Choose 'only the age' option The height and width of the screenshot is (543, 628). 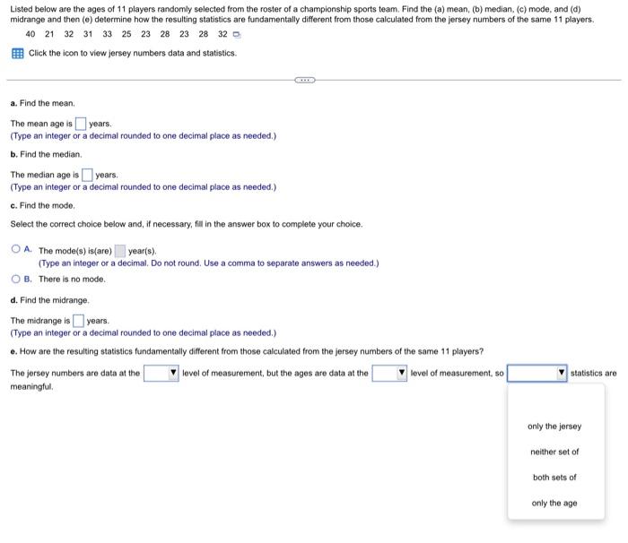554,503
